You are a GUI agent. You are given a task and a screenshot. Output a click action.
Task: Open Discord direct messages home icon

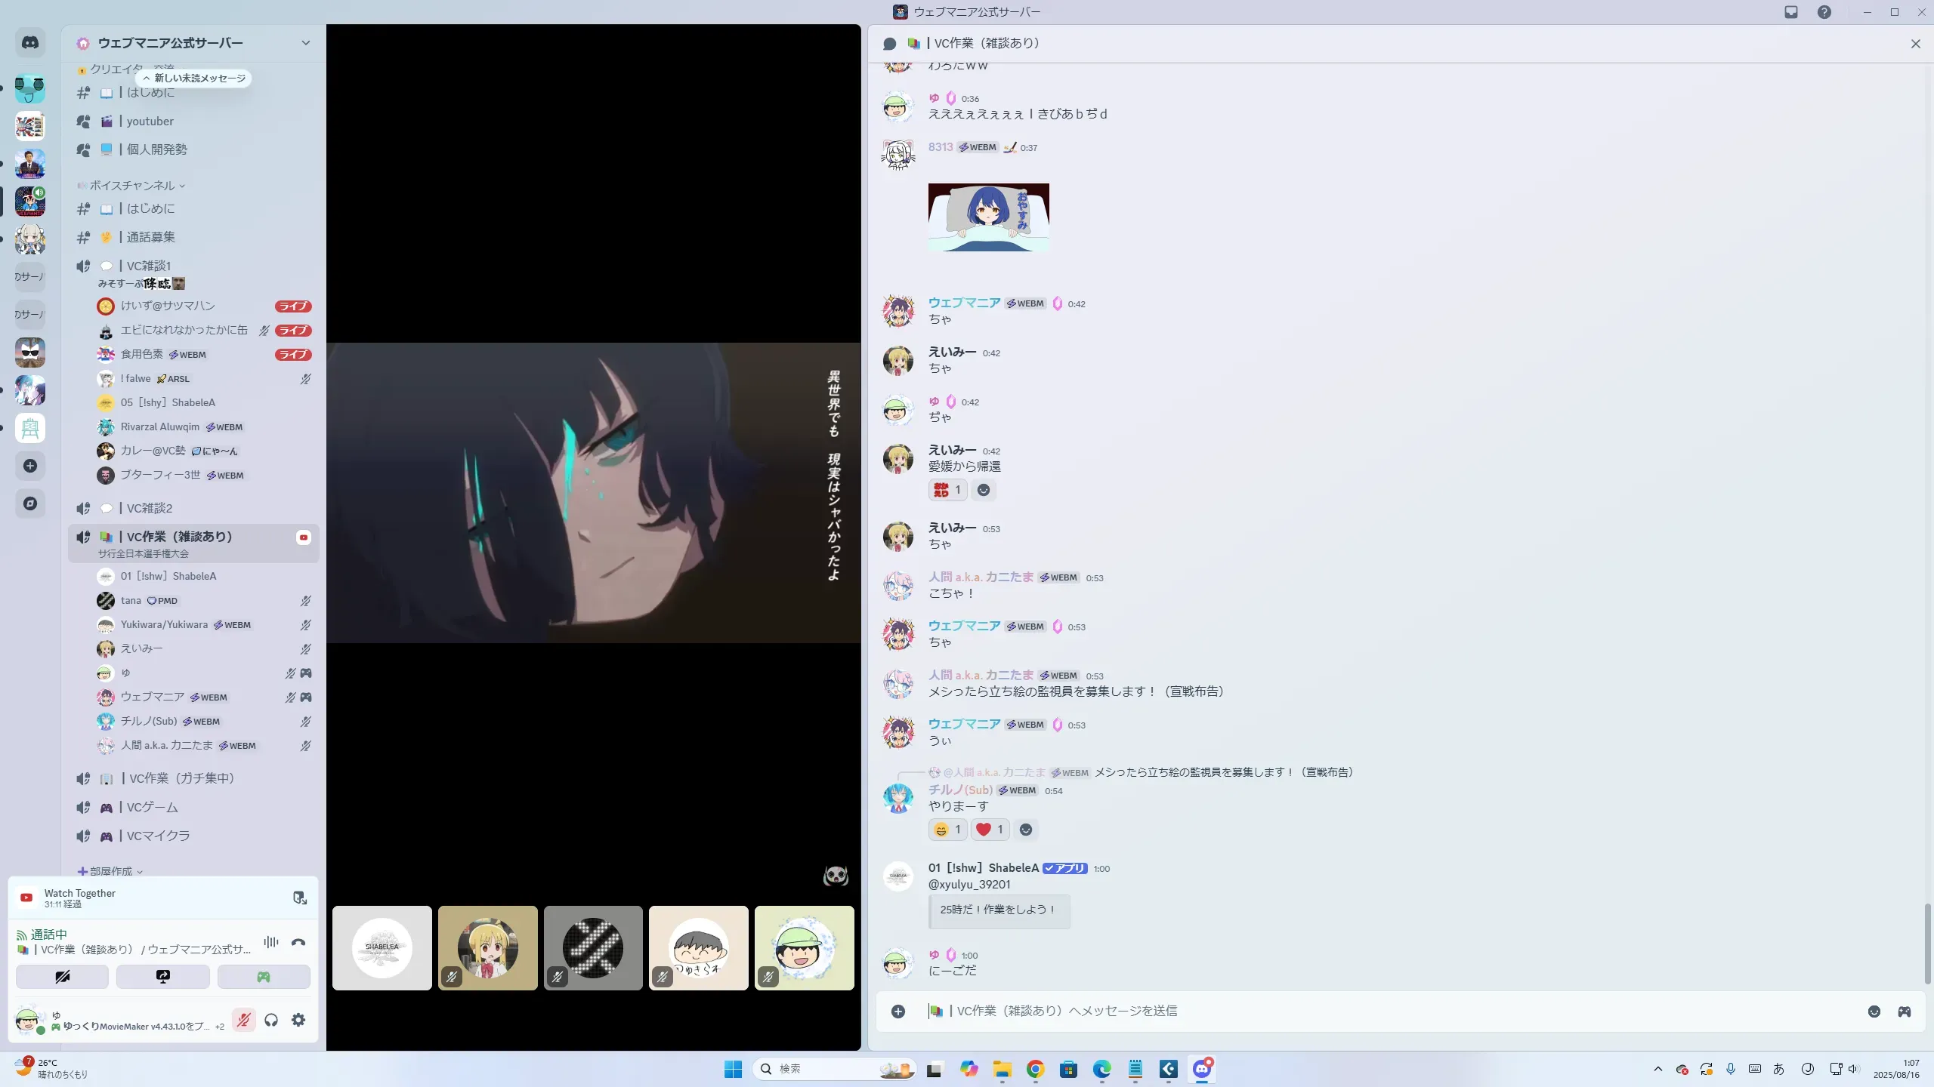point(30,43)
